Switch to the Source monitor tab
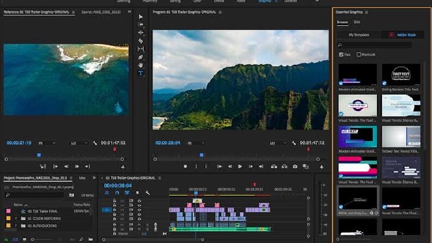The height and width of the screenshot is (243, 432). [x=101, y=12]
